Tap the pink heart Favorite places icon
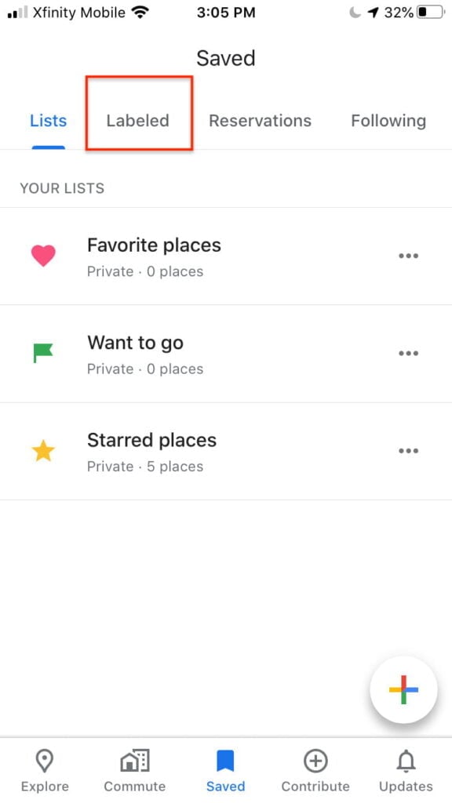The width and height of the screenshot is (452, 803). click(43, 256)
